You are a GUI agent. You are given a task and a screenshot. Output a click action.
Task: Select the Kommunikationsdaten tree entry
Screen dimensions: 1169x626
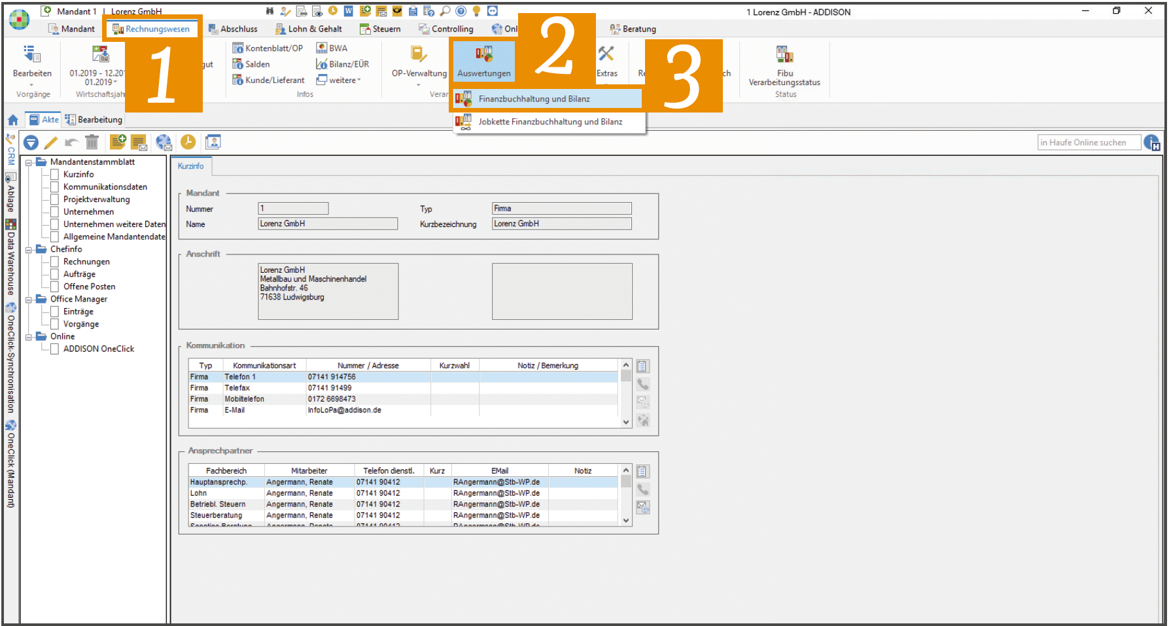pyautogui.click(x=105, y=186)
